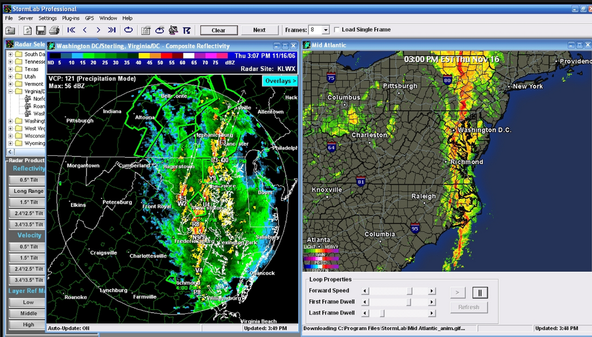The image size is (592, 337).
Task: Open the Plug-ins menu
Action: tap(70, 18)
